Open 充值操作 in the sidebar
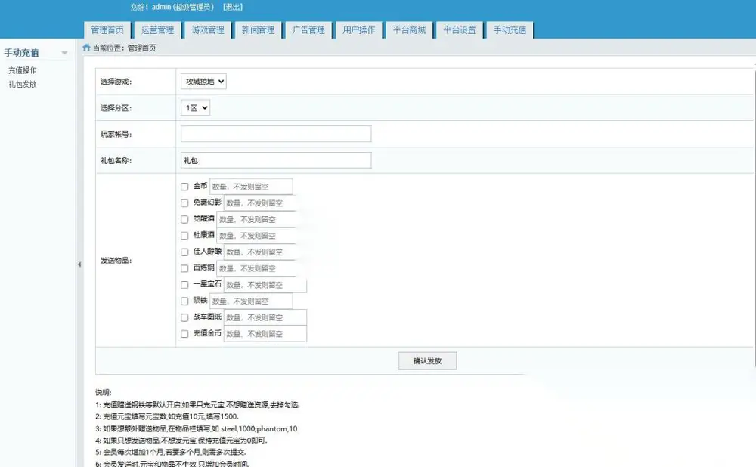The image size is (756, 467). 22,70
